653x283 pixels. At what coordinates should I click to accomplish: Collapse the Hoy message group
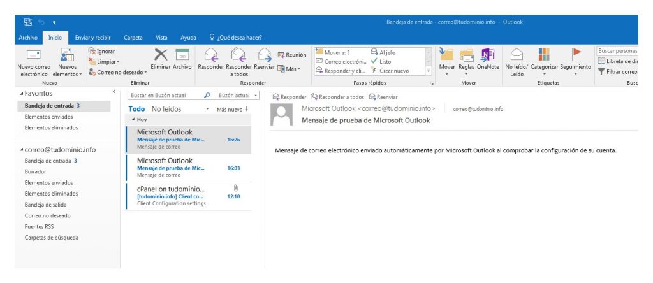[133, 119]
